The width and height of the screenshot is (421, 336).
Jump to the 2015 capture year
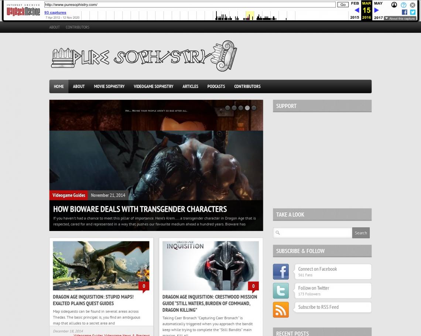tap(355, 17)
